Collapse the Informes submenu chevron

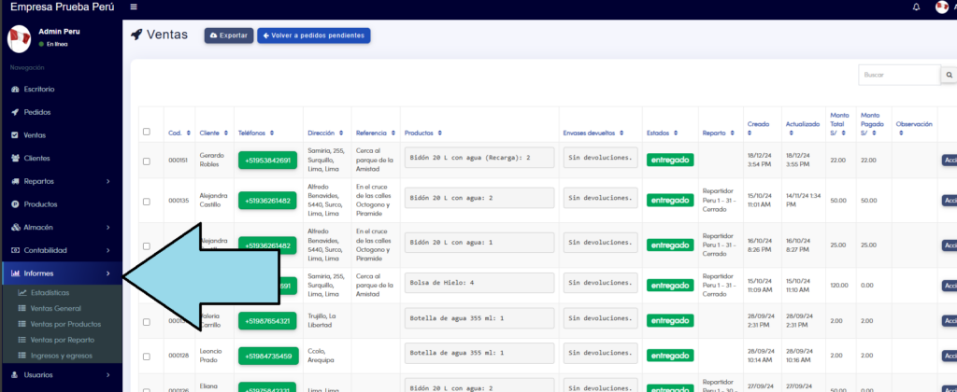coord(108,273)
